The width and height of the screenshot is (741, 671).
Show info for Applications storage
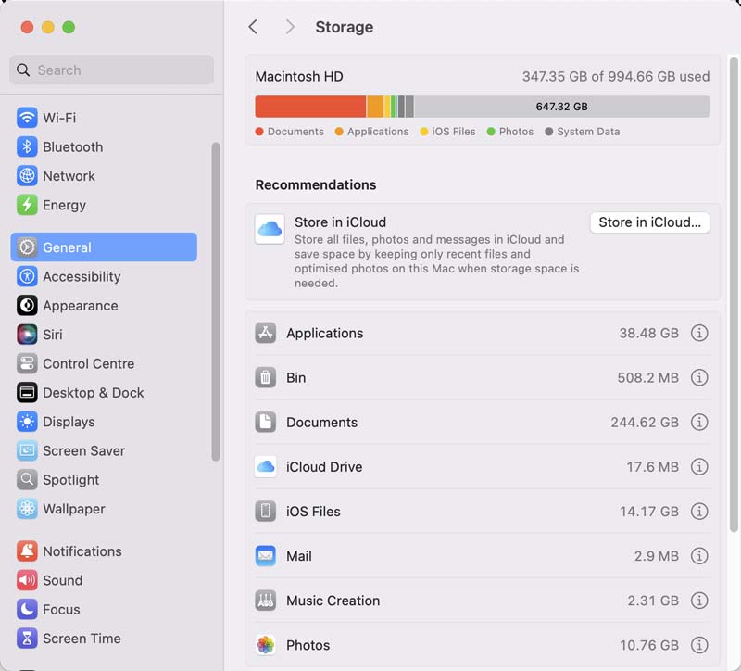(699, 333)
